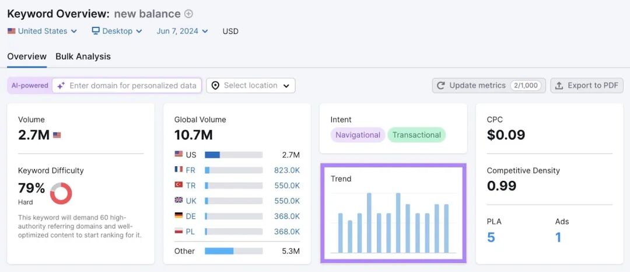Expand the Desktop device dropdown

coord(117,31)
